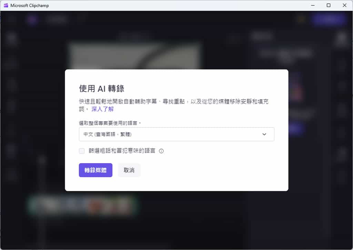Open the 深入了解 link

pos(102,109)
